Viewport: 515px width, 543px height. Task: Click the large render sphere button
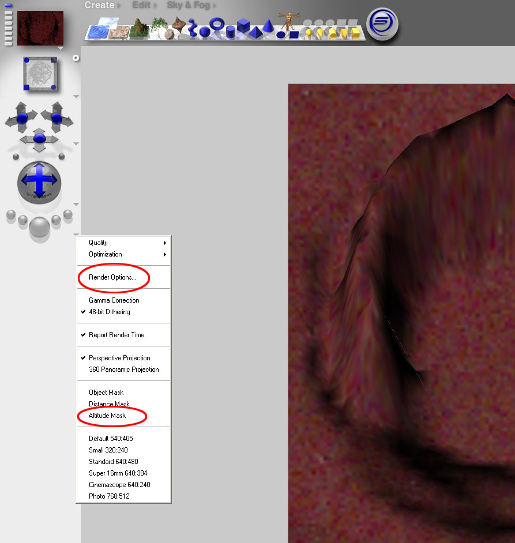click(x=39, y=227)
